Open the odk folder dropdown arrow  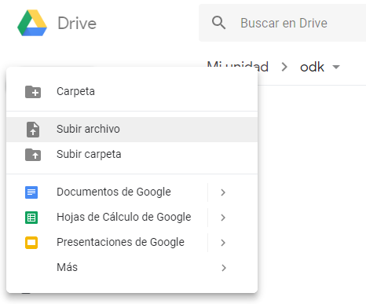point(336,67)
